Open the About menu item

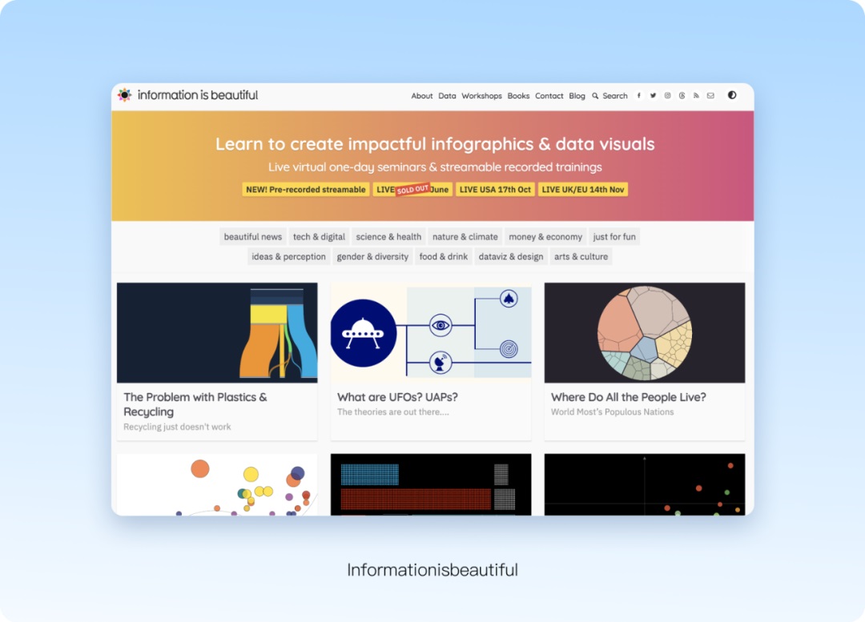pyautogui.click(x=422, y=96)
